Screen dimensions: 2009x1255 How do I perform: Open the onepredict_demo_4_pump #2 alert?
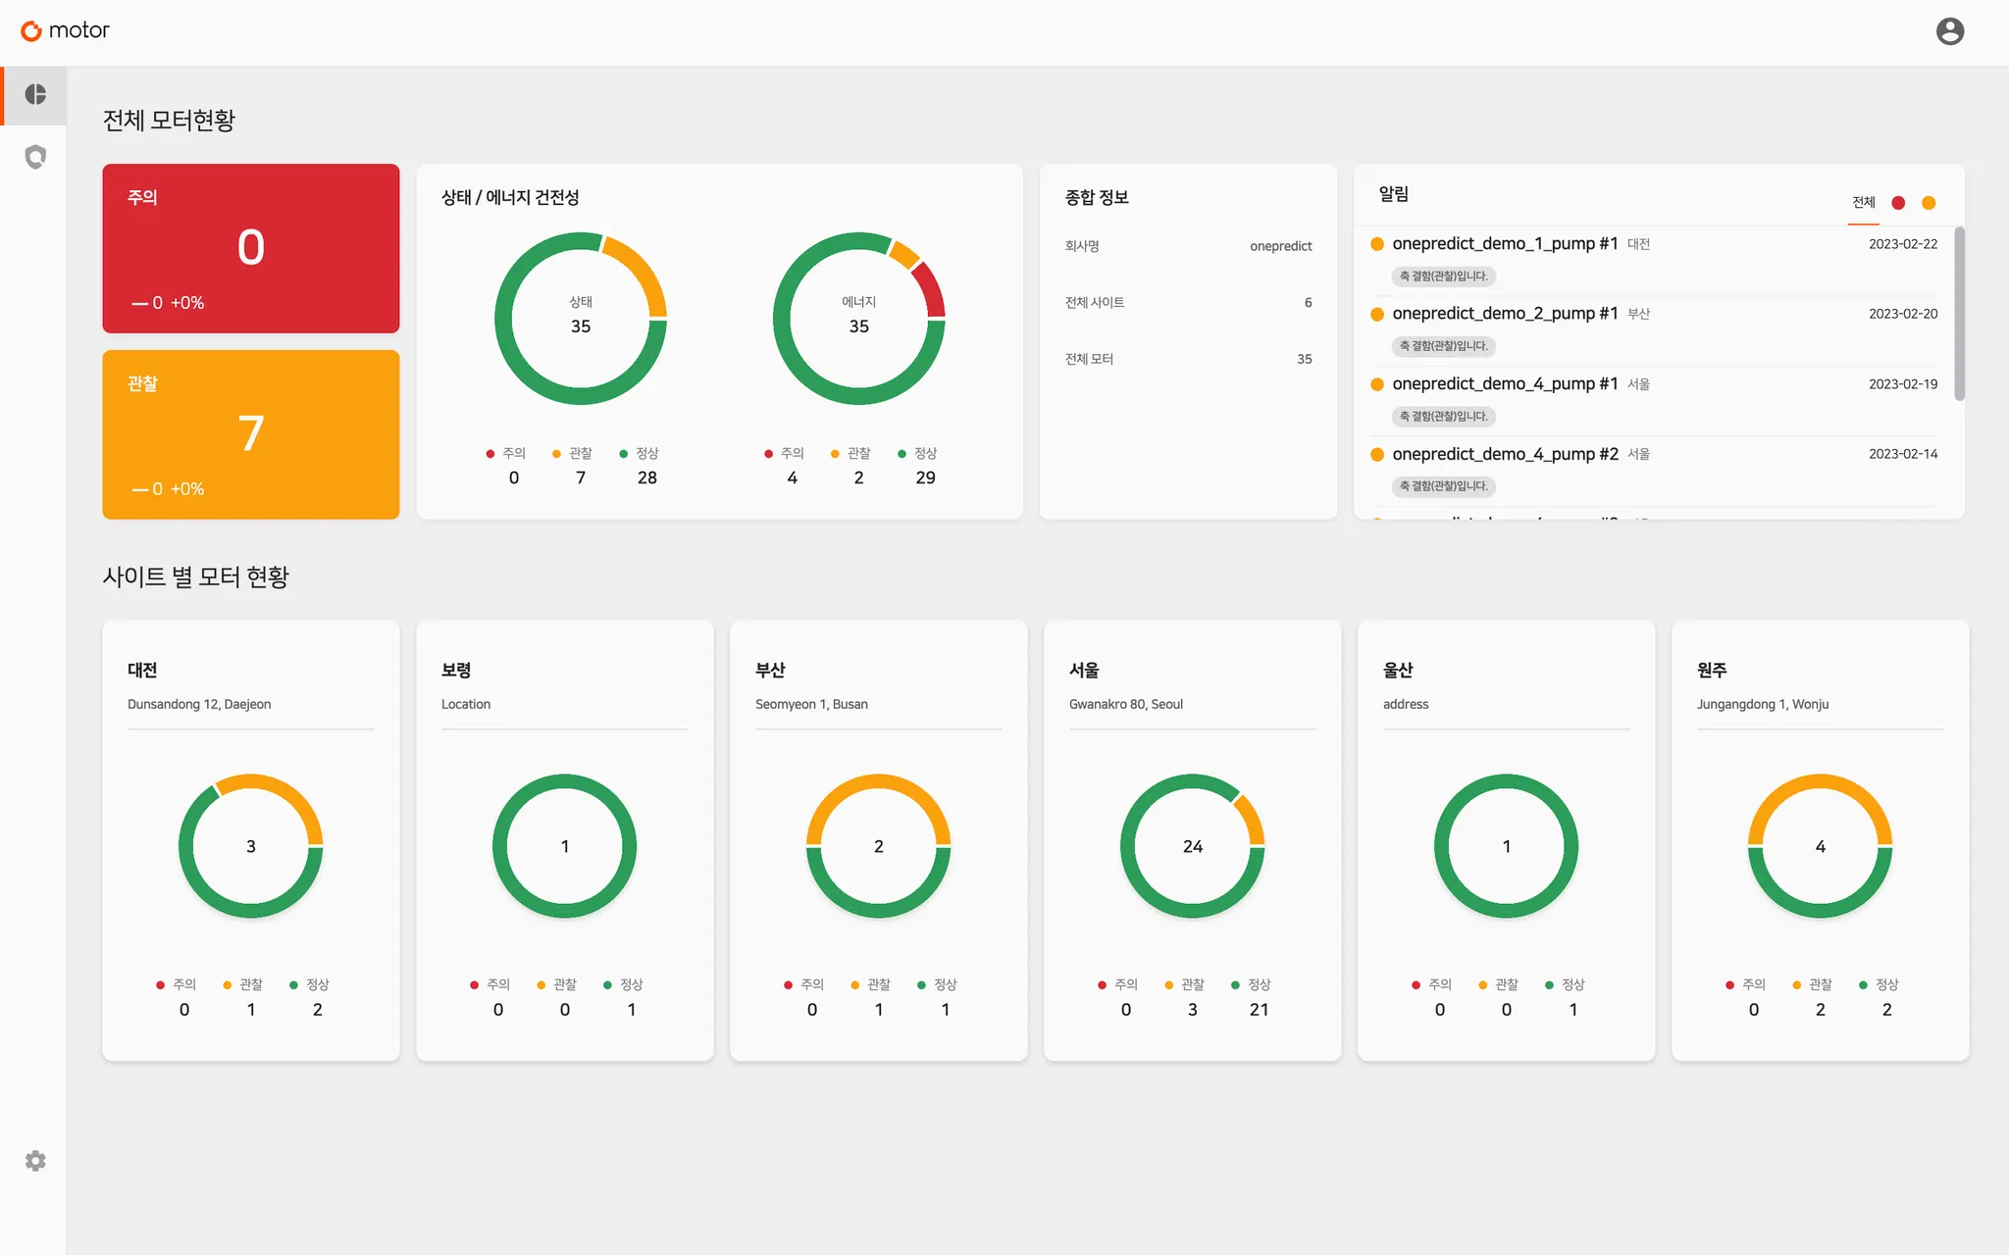1505,454
